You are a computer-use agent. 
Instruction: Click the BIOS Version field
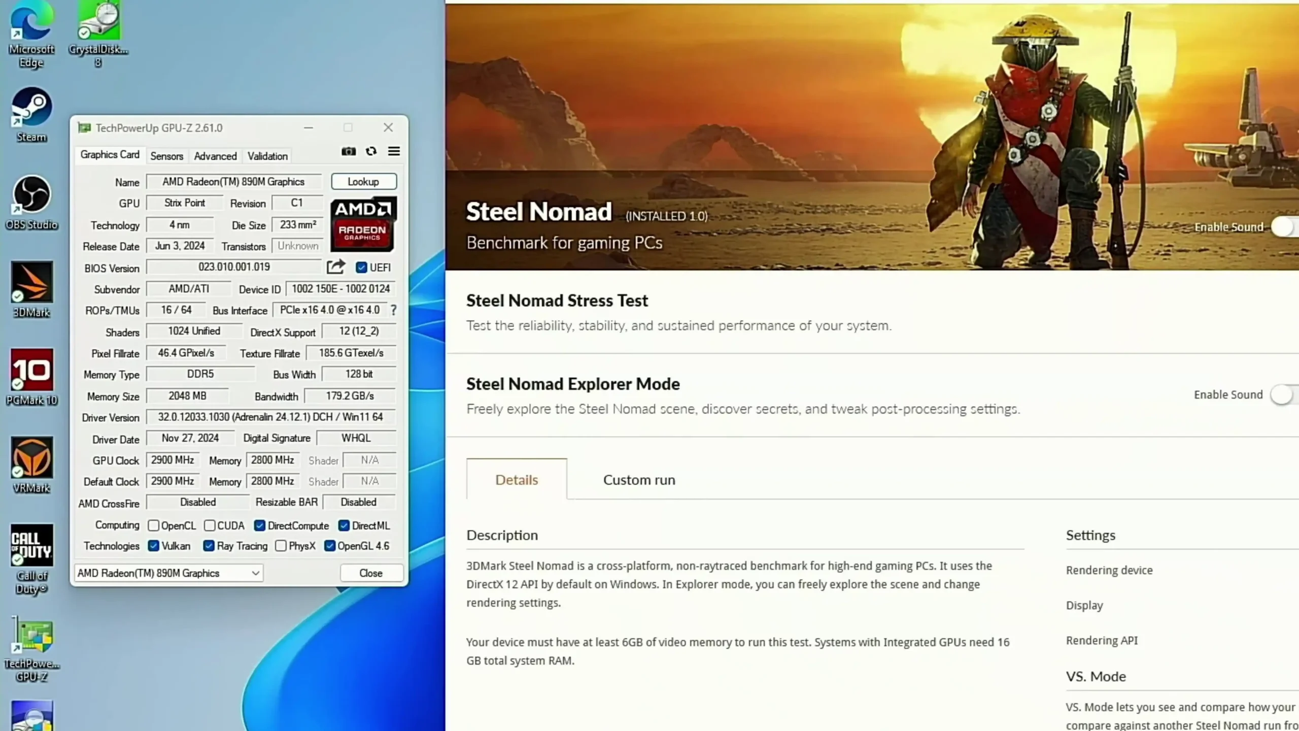(234, 267)
